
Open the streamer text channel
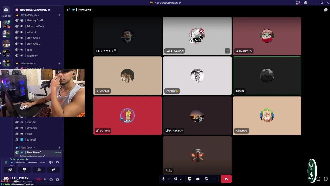coord(38,128)
